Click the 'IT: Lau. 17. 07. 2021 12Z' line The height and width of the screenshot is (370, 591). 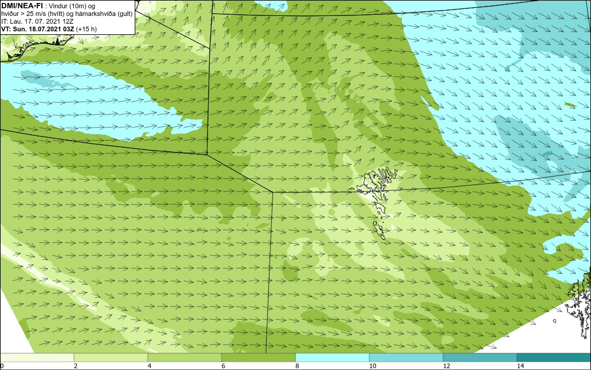point(37,21)
